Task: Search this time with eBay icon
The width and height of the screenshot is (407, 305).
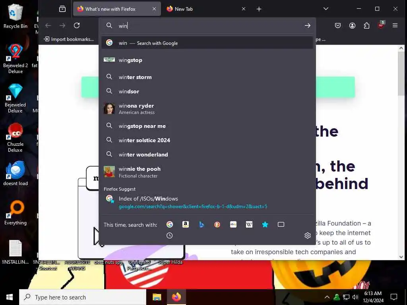Action: [233, 224]
